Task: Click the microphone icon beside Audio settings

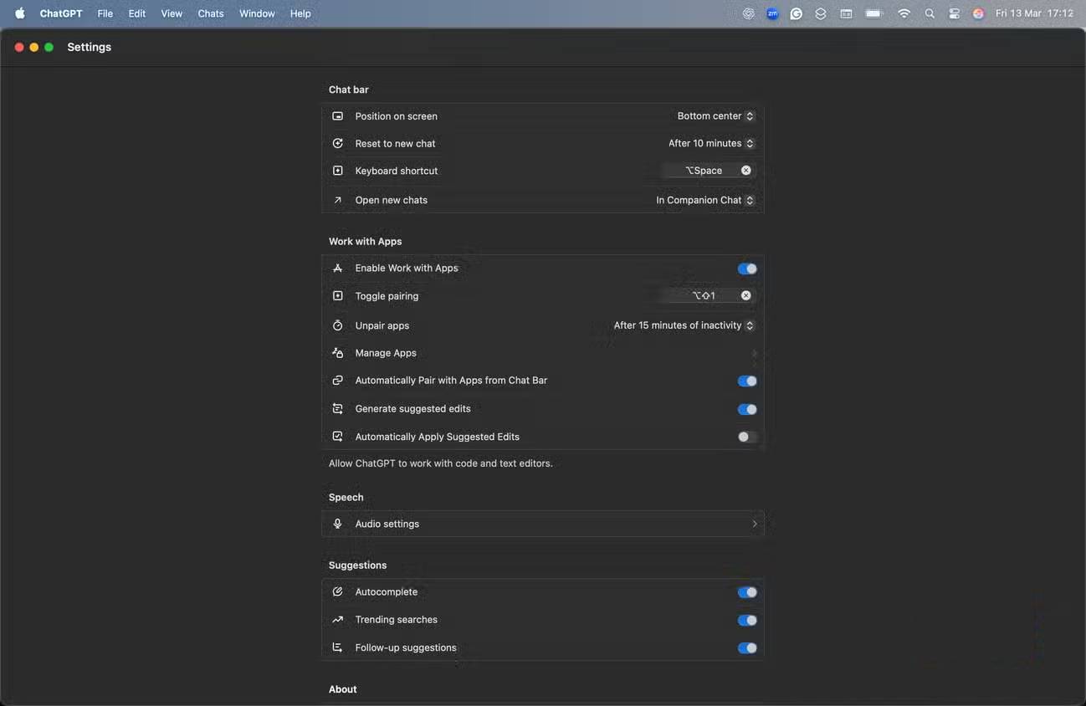Action: [338, 524]
